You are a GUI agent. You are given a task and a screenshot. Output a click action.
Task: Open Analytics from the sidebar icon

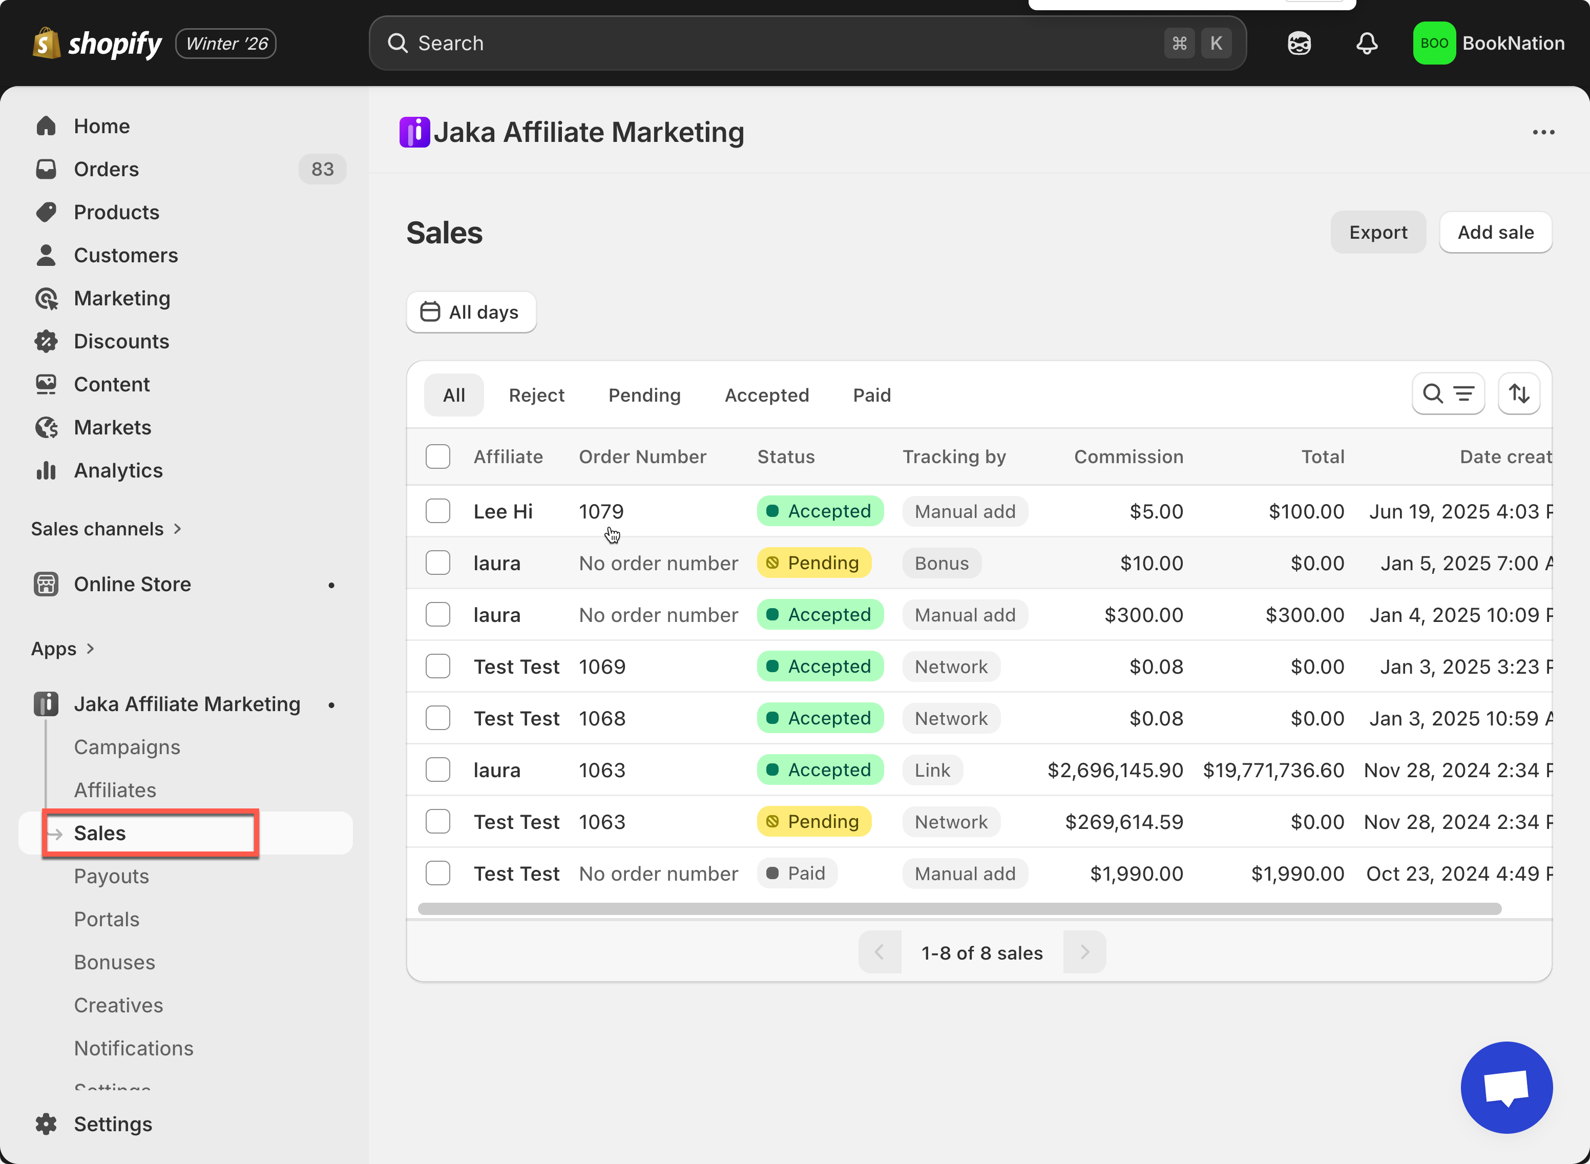coord(47,471)
